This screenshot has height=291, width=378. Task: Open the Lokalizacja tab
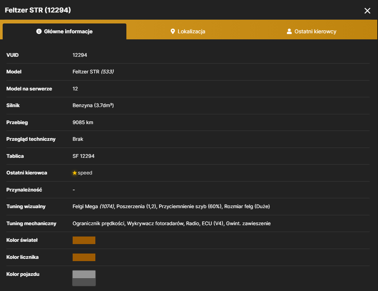(x=188, y=31)
